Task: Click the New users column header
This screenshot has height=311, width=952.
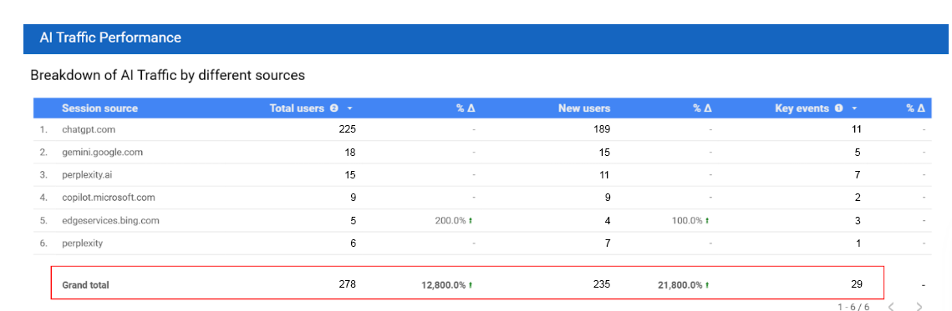Action: tap(584, 108)
